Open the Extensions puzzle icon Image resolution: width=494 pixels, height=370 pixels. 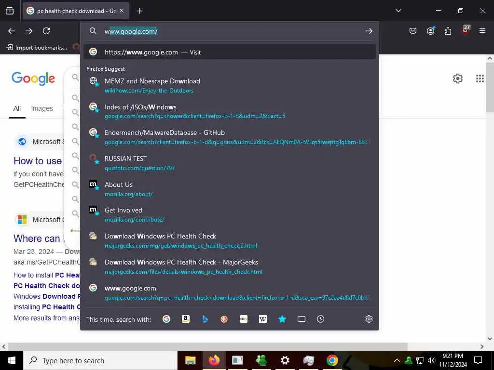(448, 31)
